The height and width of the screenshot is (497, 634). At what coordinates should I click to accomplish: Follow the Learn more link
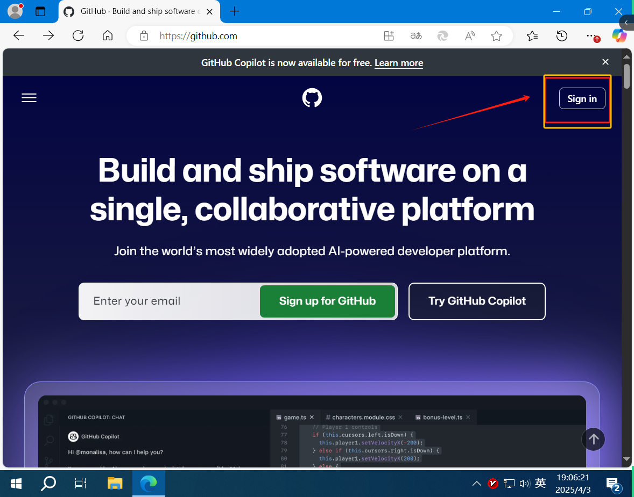[399, 63]
